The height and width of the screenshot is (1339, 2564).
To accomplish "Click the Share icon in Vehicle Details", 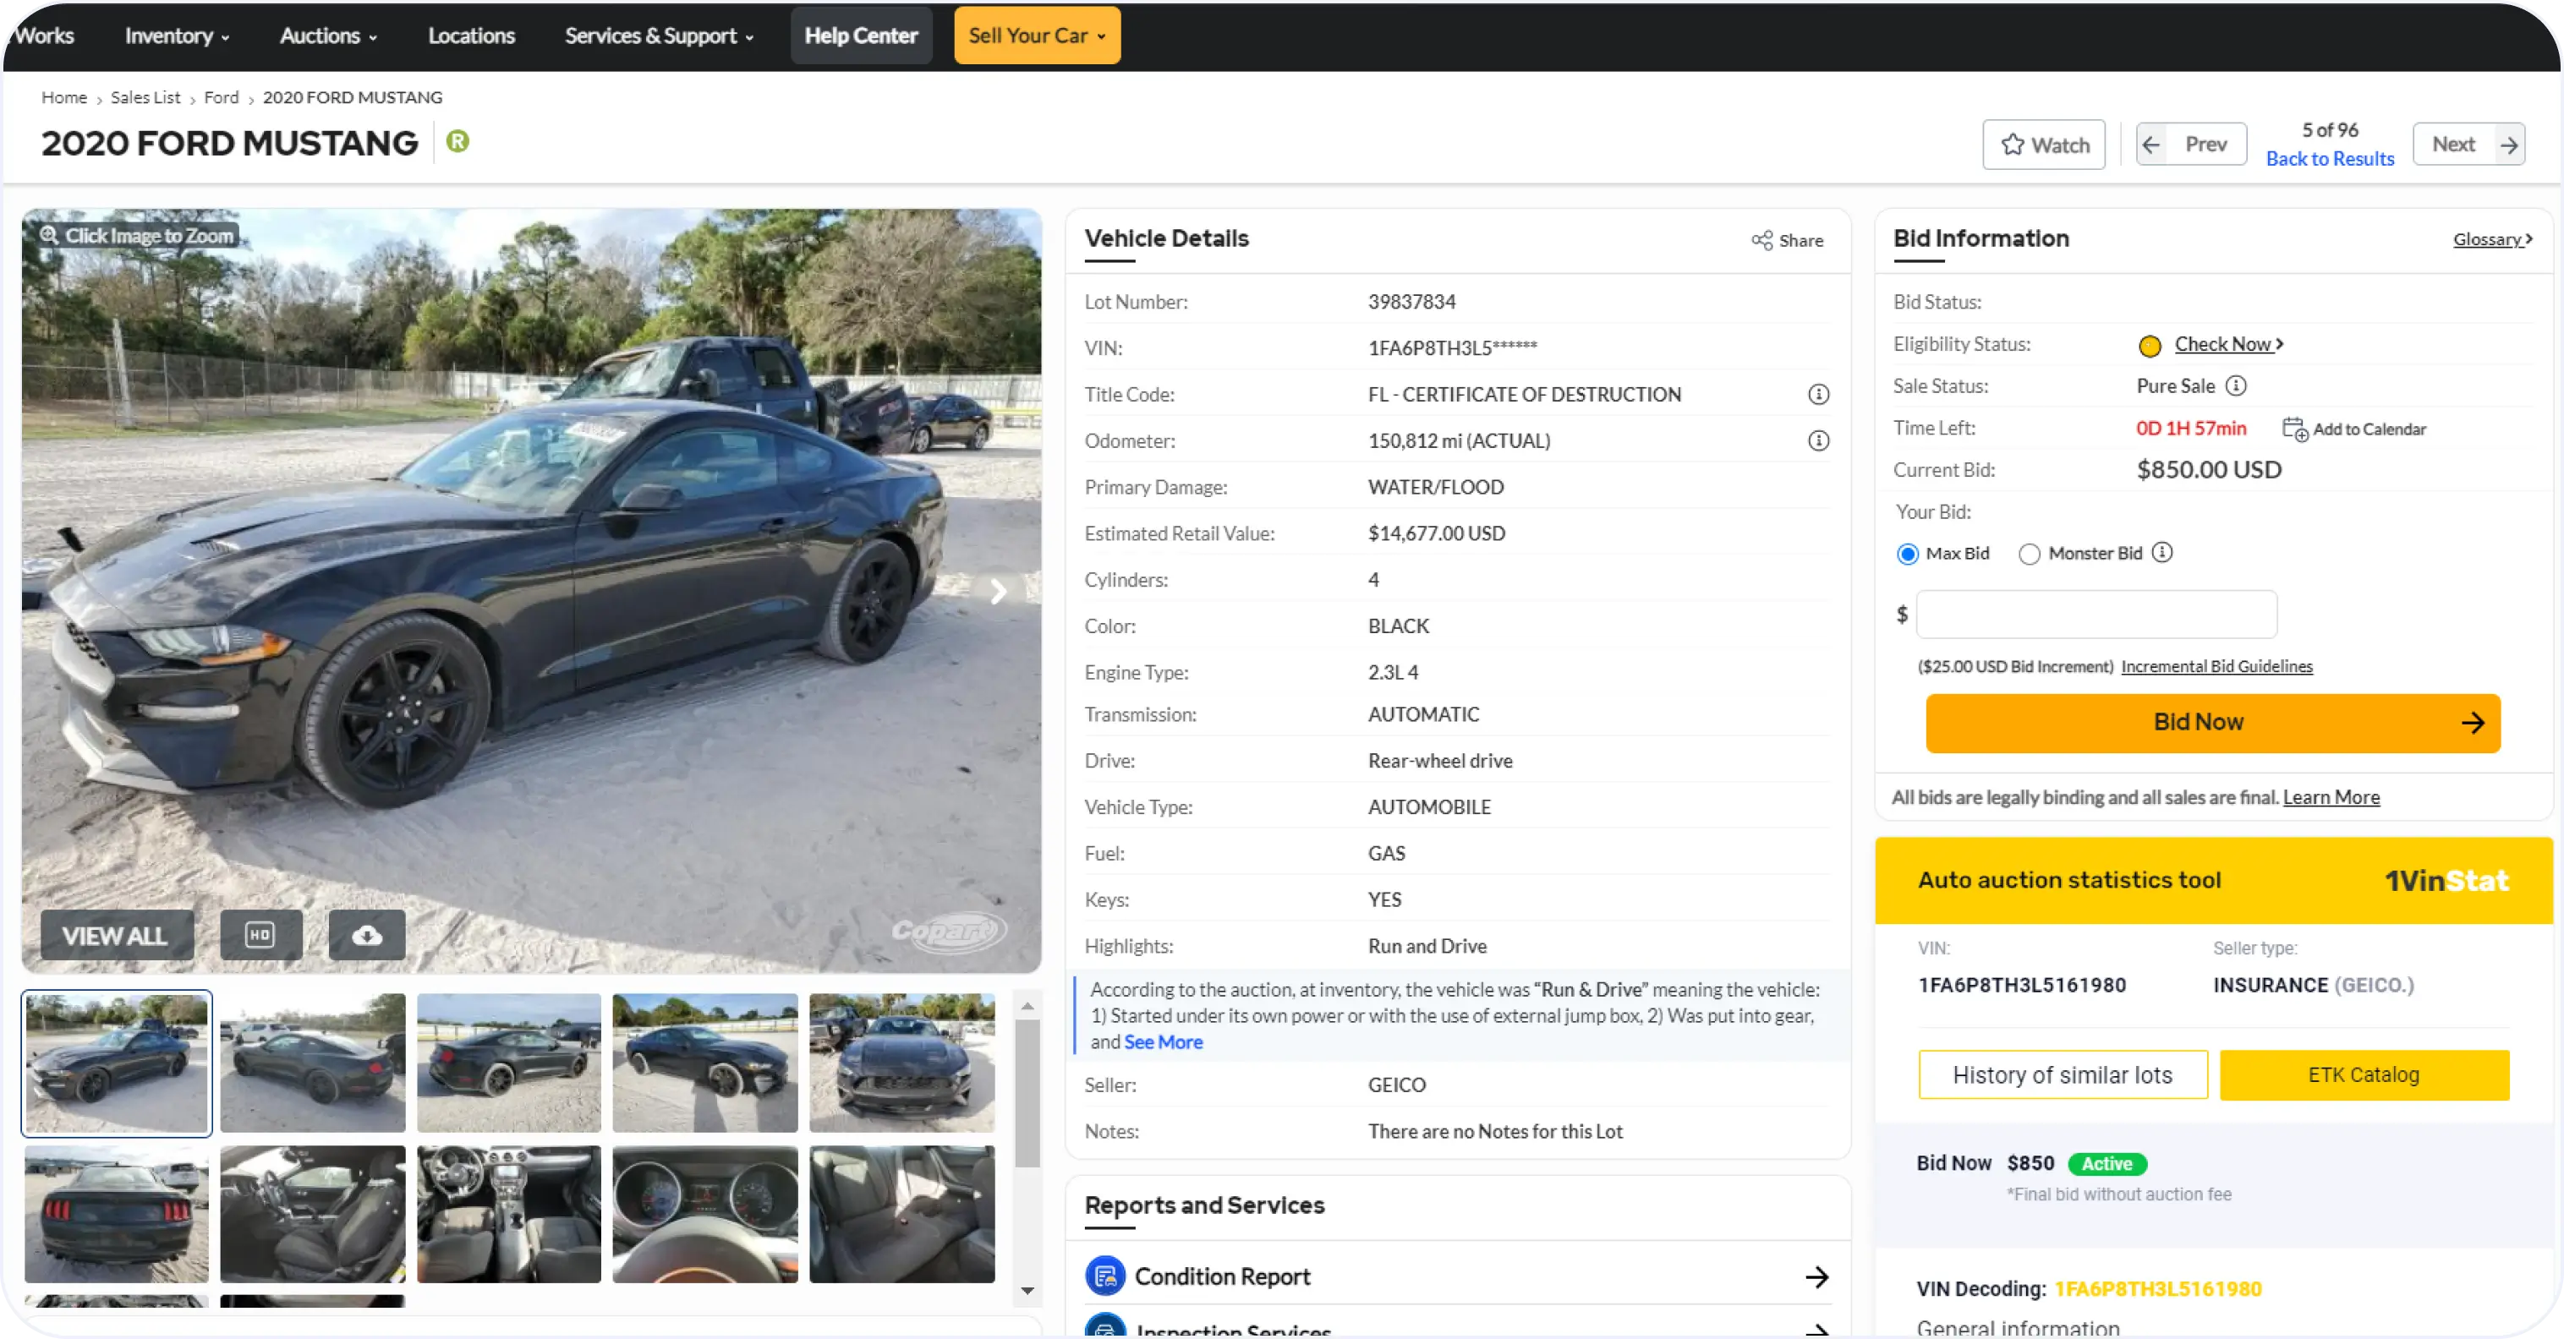I will pos(1761,241).
